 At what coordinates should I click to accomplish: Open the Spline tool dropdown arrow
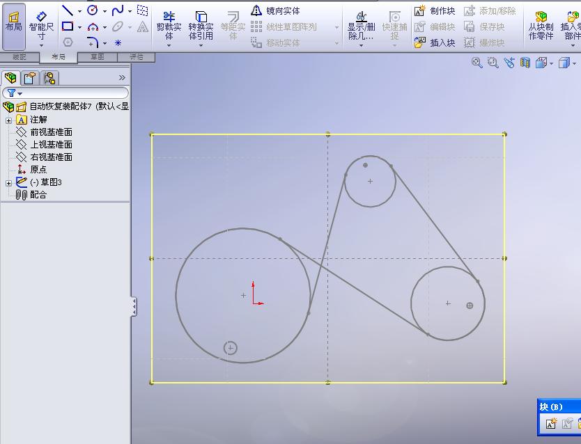[x=130, y=11]
